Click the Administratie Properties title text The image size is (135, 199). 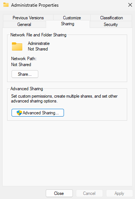(x=35, y=5)
